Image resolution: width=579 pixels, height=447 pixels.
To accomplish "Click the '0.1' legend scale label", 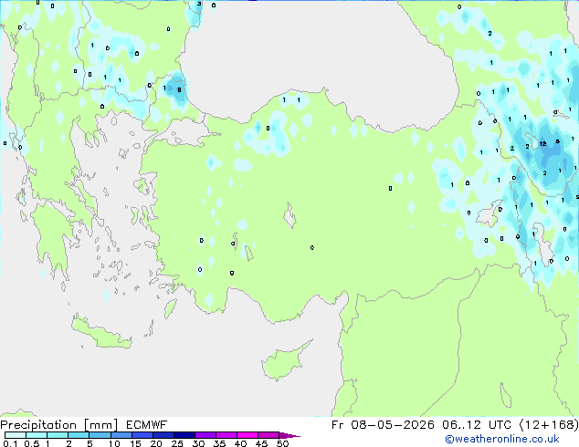I will pos(10,443).
